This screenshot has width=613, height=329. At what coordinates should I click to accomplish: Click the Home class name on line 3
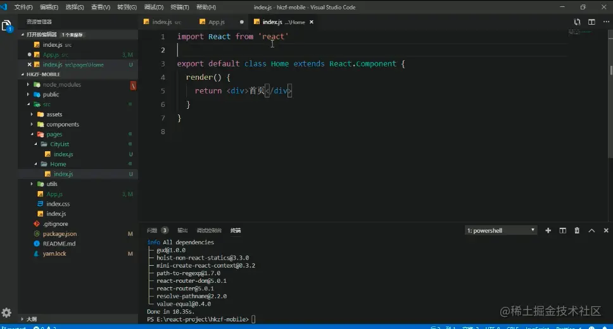coord(280,63)
